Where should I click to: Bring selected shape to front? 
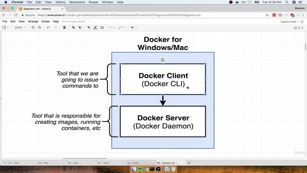tap(73, 27)
